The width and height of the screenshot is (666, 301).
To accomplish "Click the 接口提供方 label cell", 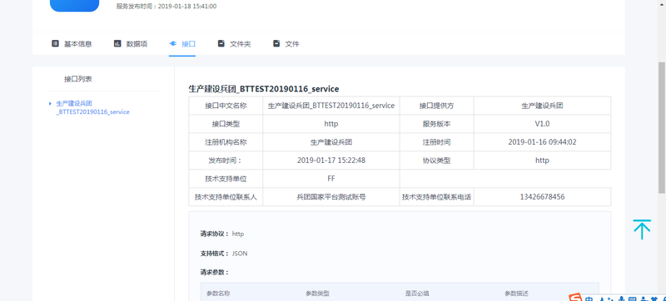I will [x=436, y=106].
